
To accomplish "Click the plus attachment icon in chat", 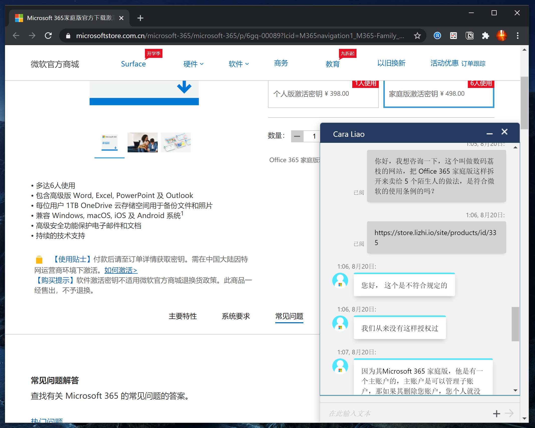I will pyautogui.click(x=496, y=414).
